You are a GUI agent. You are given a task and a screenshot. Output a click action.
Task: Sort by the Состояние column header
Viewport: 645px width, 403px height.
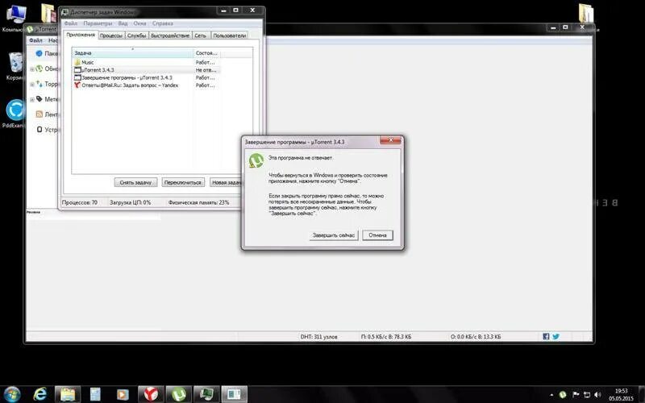pyautogui.click(x=206, y=53)
